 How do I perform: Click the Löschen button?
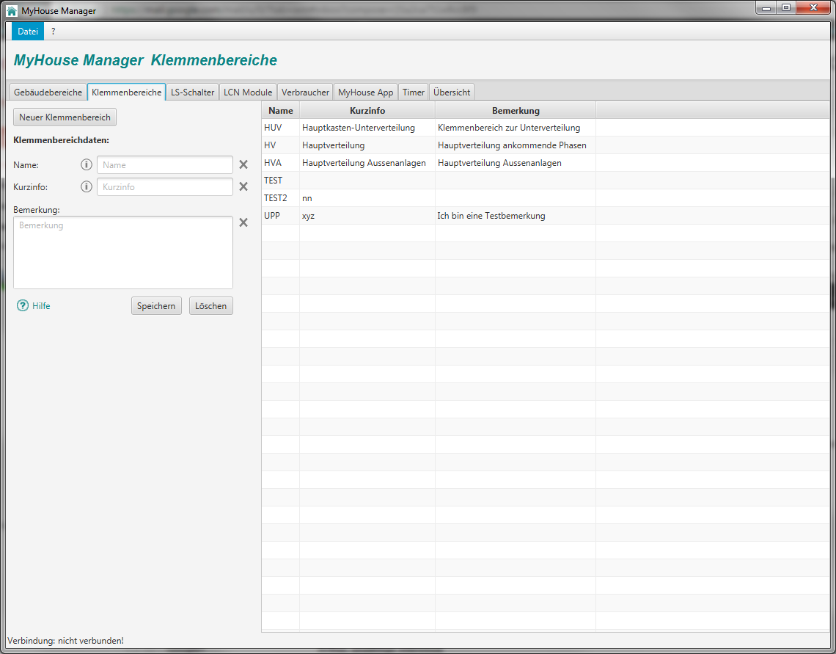211,306
